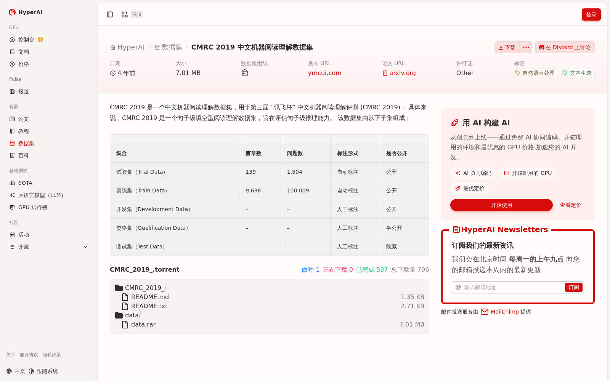Image resolution: width=610 pixels, height=381 pixels.
Task: Click the rocket icon beside 用 AI 构建 AI
Action: (x=455, y=123)
